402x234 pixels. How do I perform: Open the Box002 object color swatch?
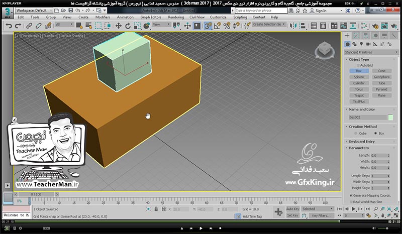[x=390, y=117]
